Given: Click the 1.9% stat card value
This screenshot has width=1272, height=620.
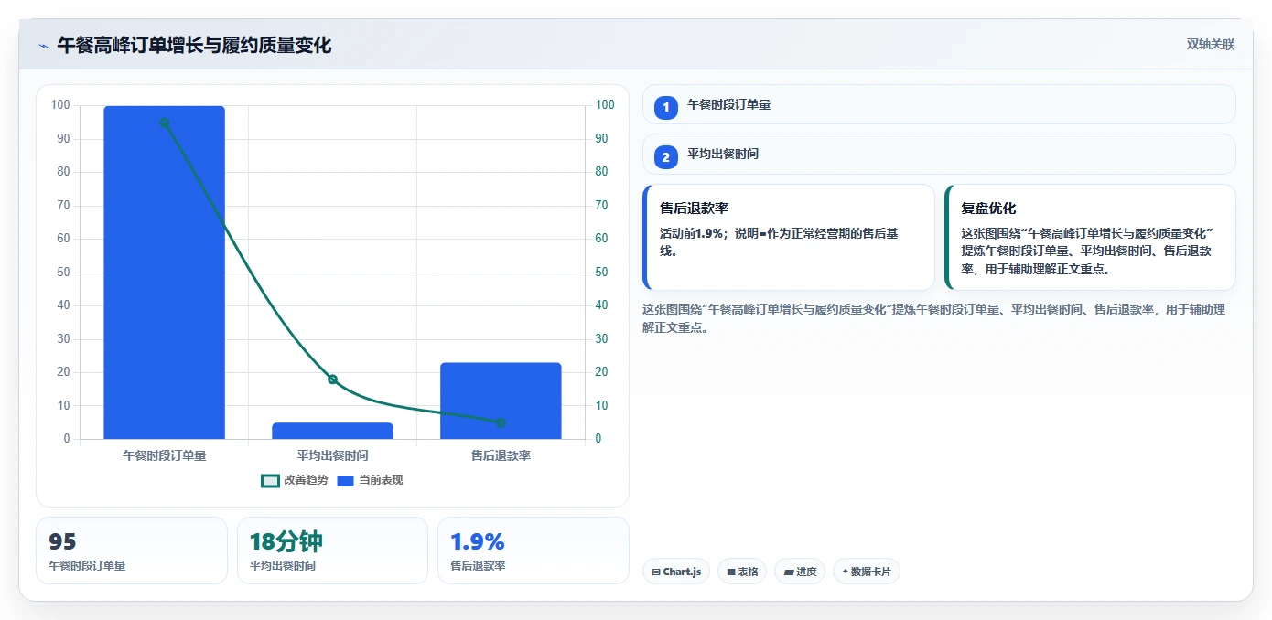Looking at the screenshot, I should 478,541.
